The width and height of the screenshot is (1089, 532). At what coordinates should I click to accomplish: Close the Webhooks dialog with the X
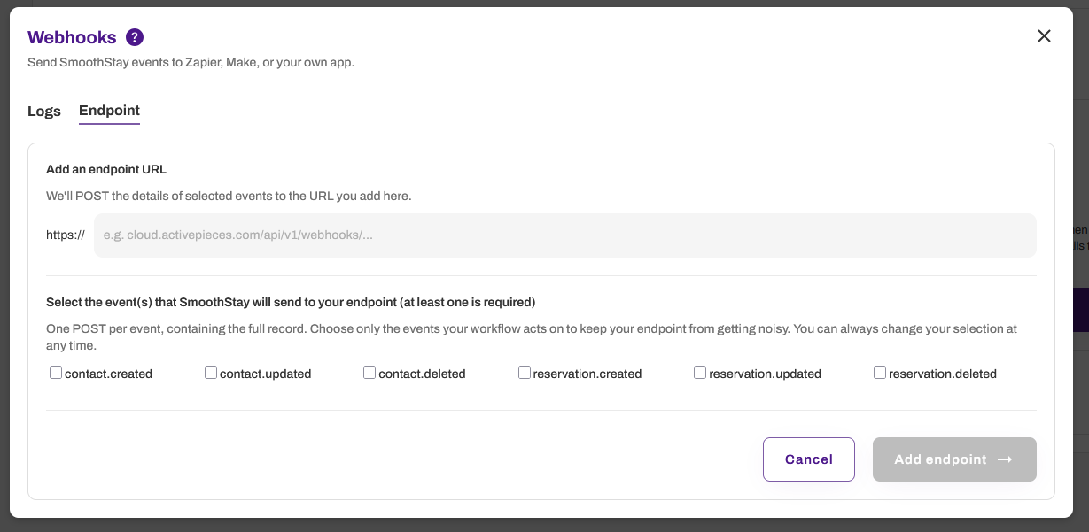(1044, 35)
